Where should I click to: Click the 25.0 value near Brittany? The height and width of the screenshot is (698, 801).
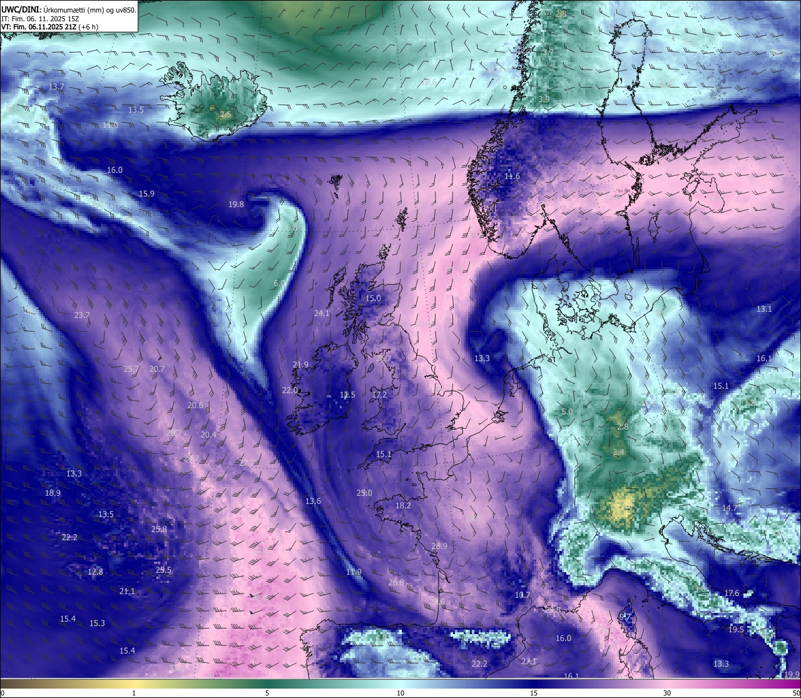[364, 493]
